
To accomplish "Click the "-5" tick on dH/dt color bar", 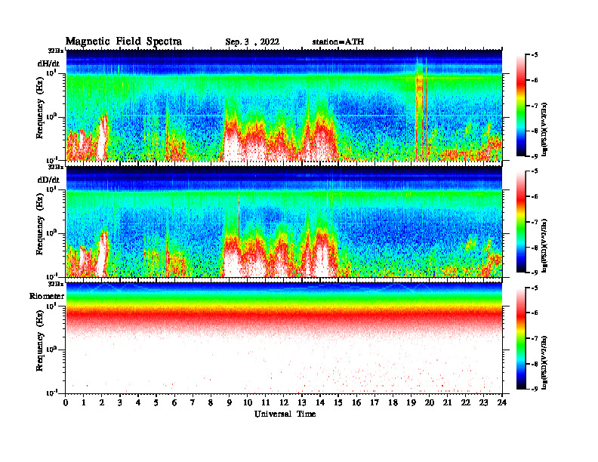I will coord(535,55).
